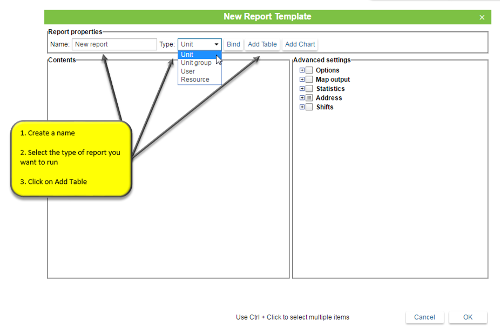
Task: Expand the Options tree node
Action: coord(302,70)
